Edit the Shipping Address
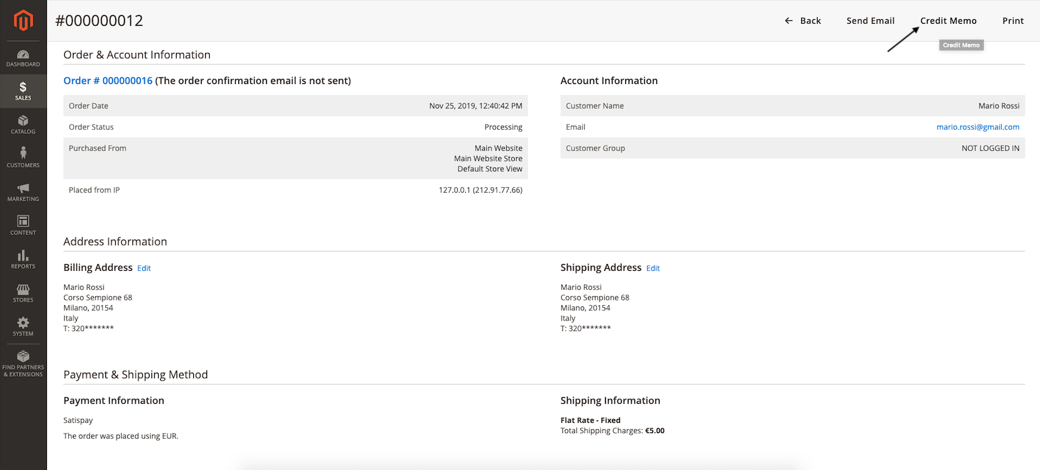This screenshot has height=470, width=1040. [653, 268]
